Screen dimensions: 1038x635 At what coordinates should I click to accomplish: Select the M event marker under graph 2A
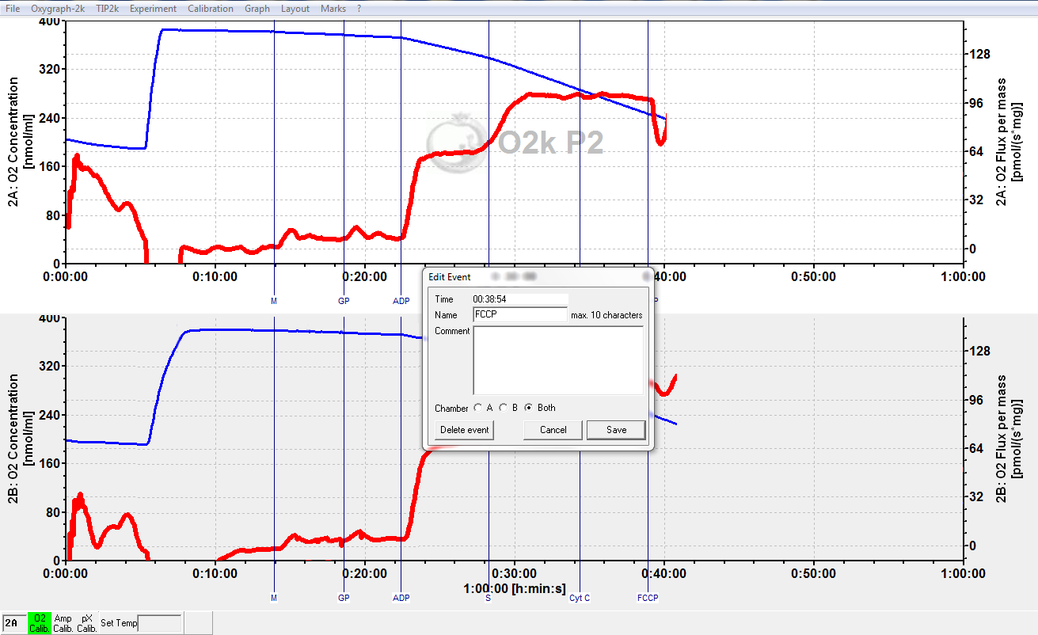(x=274, y=301)
